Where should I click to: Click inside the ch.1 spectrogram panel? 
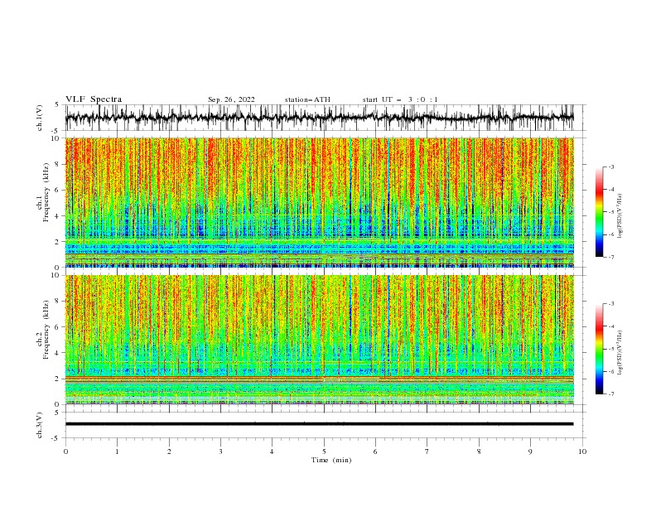click(319, 202)
